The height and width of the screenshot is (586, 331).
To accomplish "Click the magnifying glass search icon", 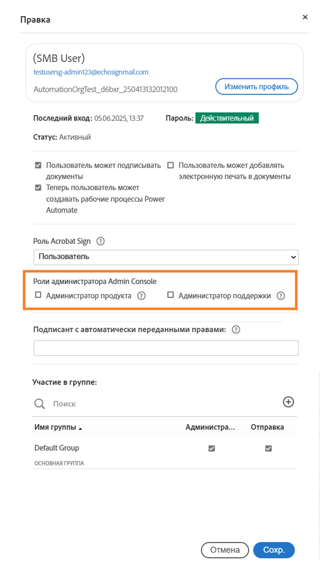I will pyautogui.click(x=39, y=404).
